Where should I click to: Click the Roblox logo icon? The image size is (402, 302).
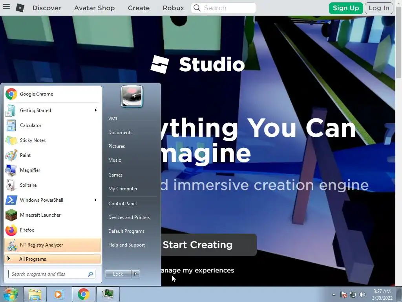click(20, 8)
